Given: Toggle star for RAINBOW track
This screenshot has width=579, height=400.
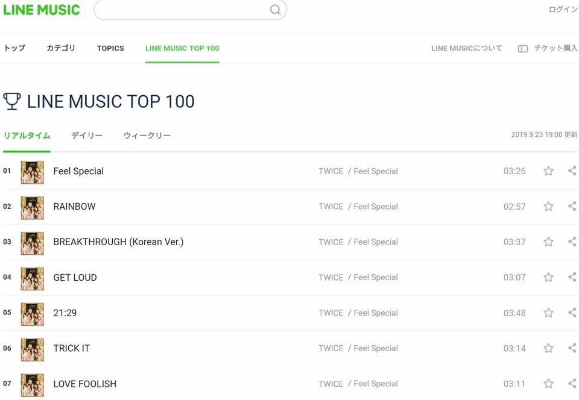Looking at the screenshot, I should (548, 207).
